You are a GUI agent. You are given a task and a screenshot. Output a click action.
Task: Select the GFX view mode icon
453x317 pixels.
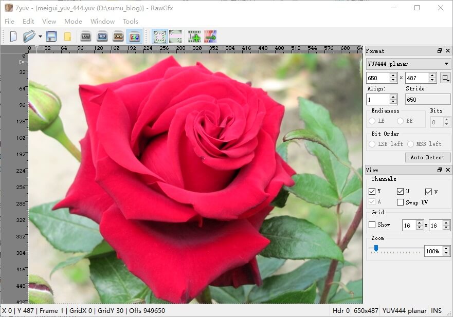(x=135, y=36)
